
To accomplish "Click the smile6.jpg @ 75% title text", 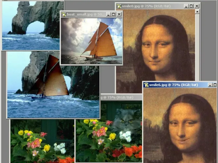I will (x=173, y=85).
